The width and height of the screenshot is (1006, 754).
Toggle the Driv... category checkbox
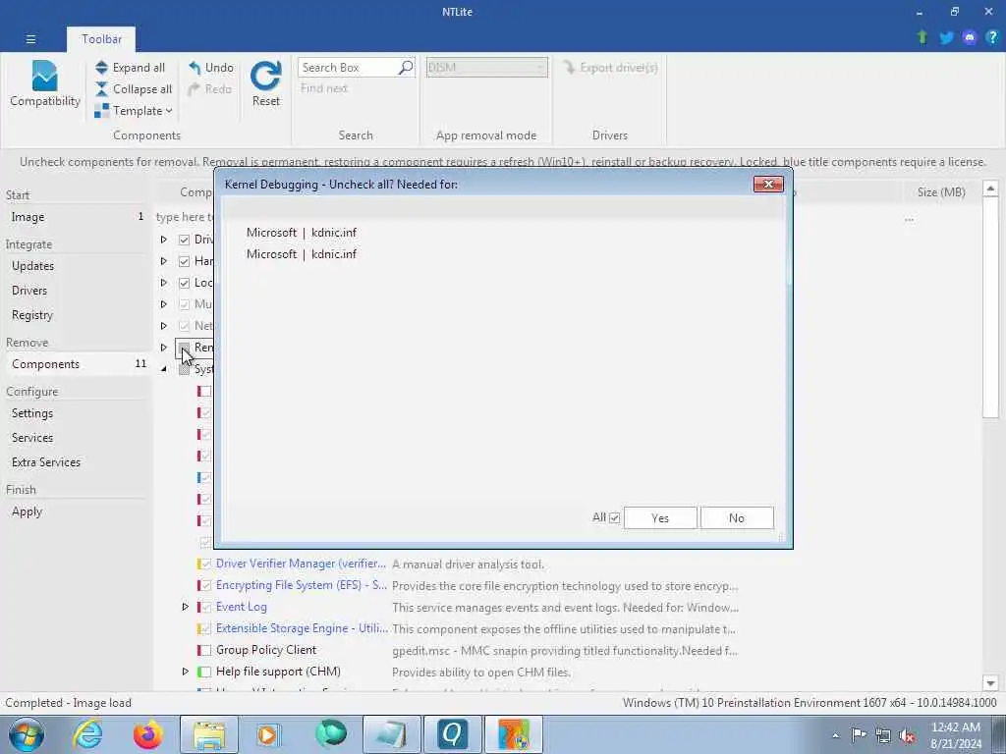(184, 240)
